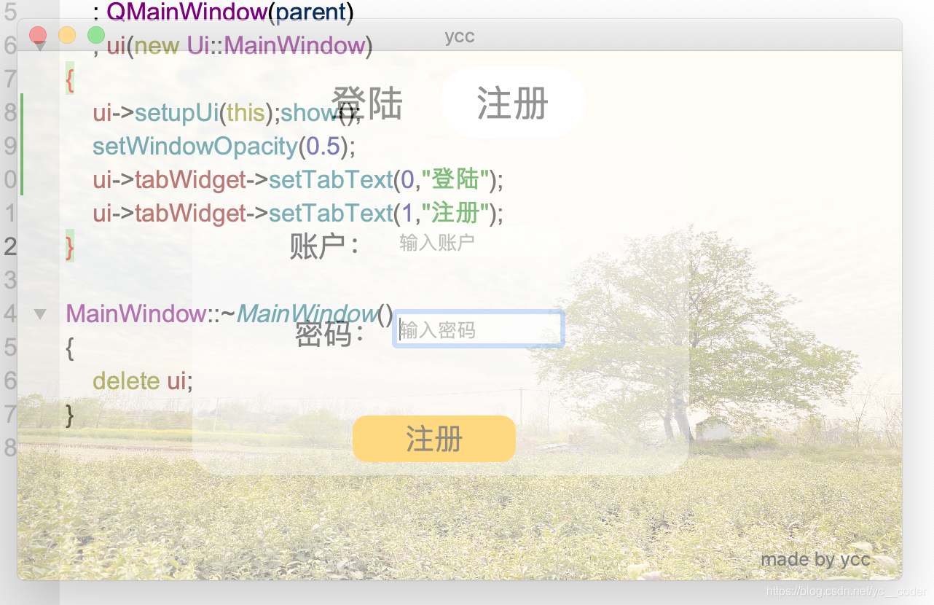This screenshot has height=605, width=934.
Task: Switch to the 注册 tab
Action: pos(513,102)
